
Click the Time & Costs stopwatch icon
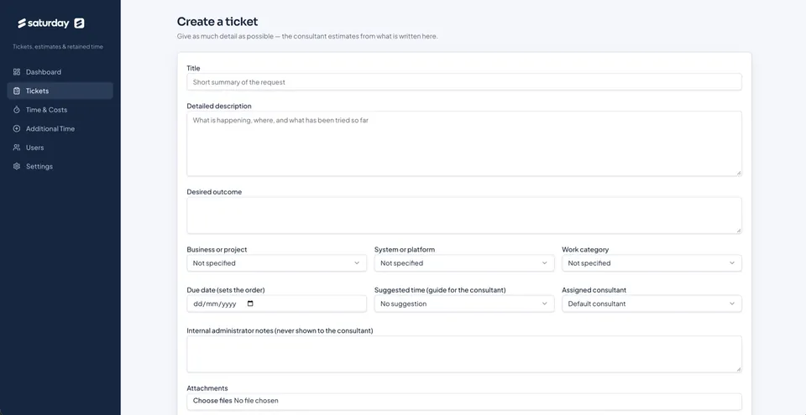pos(17,110)
